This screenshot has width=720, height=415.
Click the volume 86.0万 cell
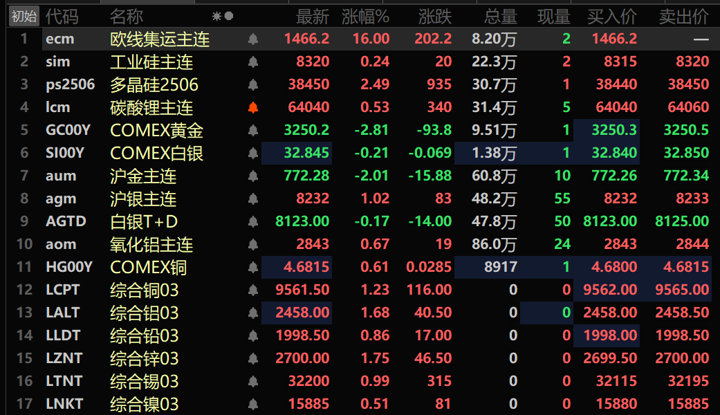click(494, 244)
